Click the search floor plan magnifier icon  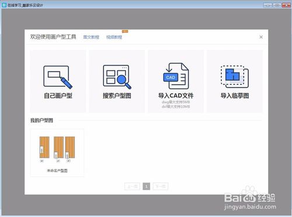pos(117,77)
